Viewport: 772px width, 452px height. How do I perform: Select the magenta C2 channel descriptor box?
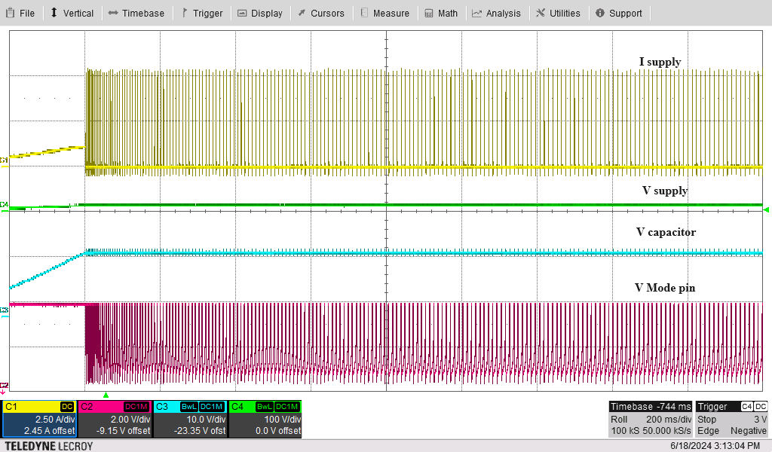pos(115,419)
